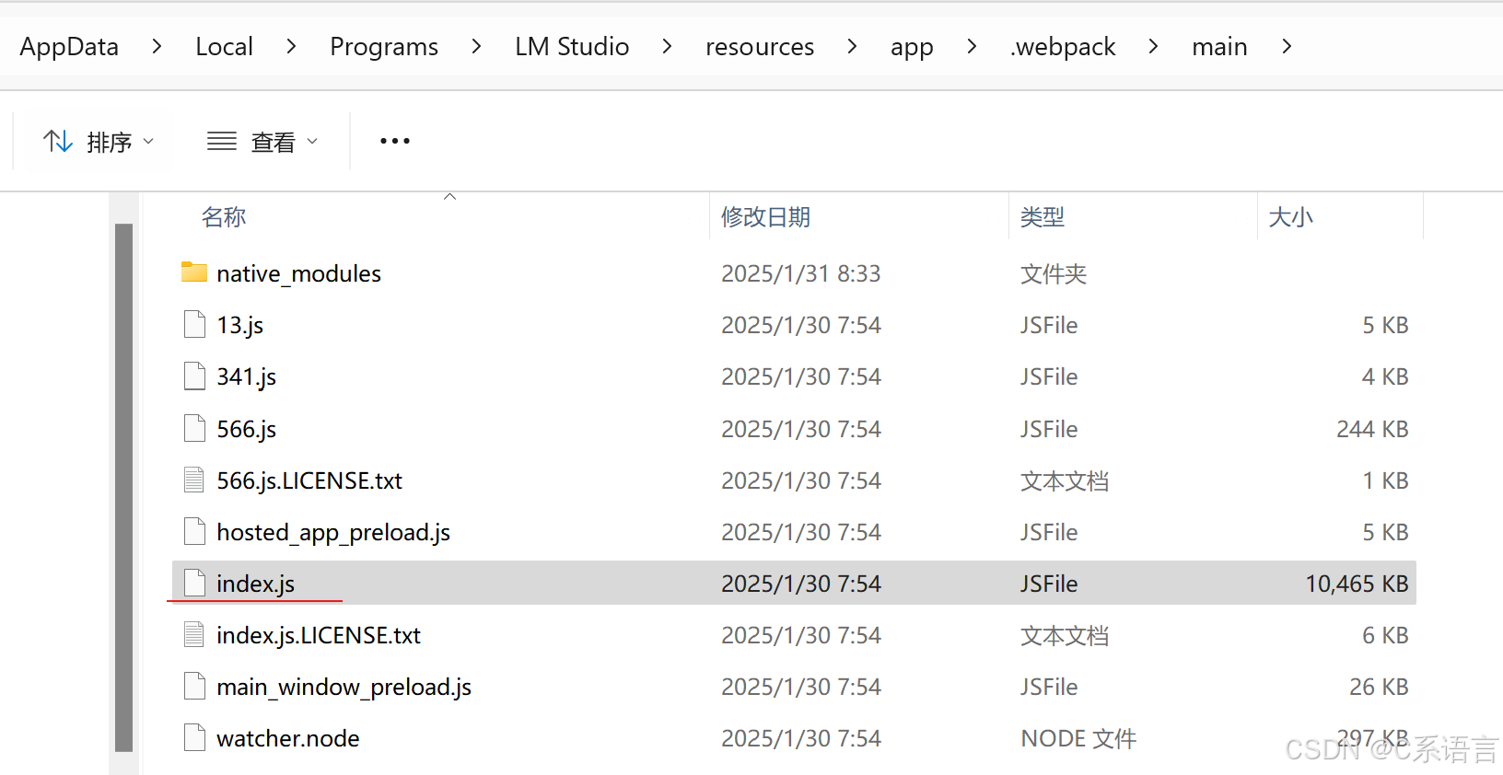The width and height of the screenshot is (1503, 775).
Task: Select the index.js.LICENSE.txt text document icon
Action: 194,635
